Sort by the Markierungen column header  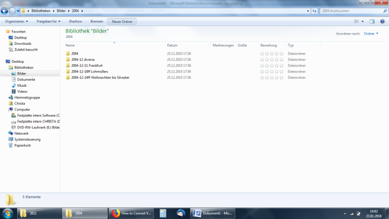click(x=223, y=45)
